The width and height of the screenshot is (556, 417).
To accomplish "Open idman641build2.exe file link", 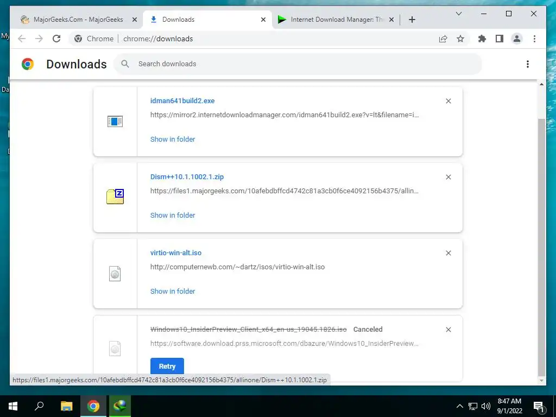I will 182,100.
